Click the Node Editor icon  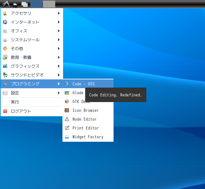pyautogui.click(x=67, y=119)
